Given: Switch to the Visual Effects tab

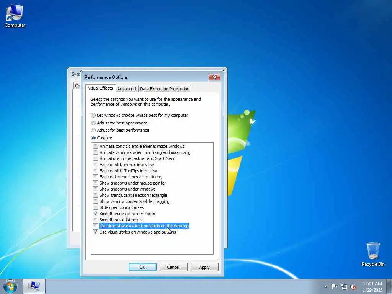Looking at the screenshot, I should [101, 88].
